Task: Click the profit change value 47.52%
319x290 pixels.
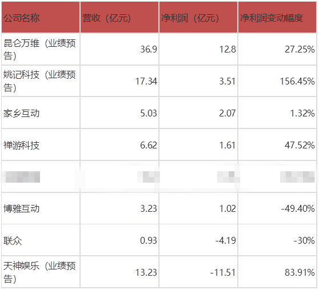Action: [300, 145]
